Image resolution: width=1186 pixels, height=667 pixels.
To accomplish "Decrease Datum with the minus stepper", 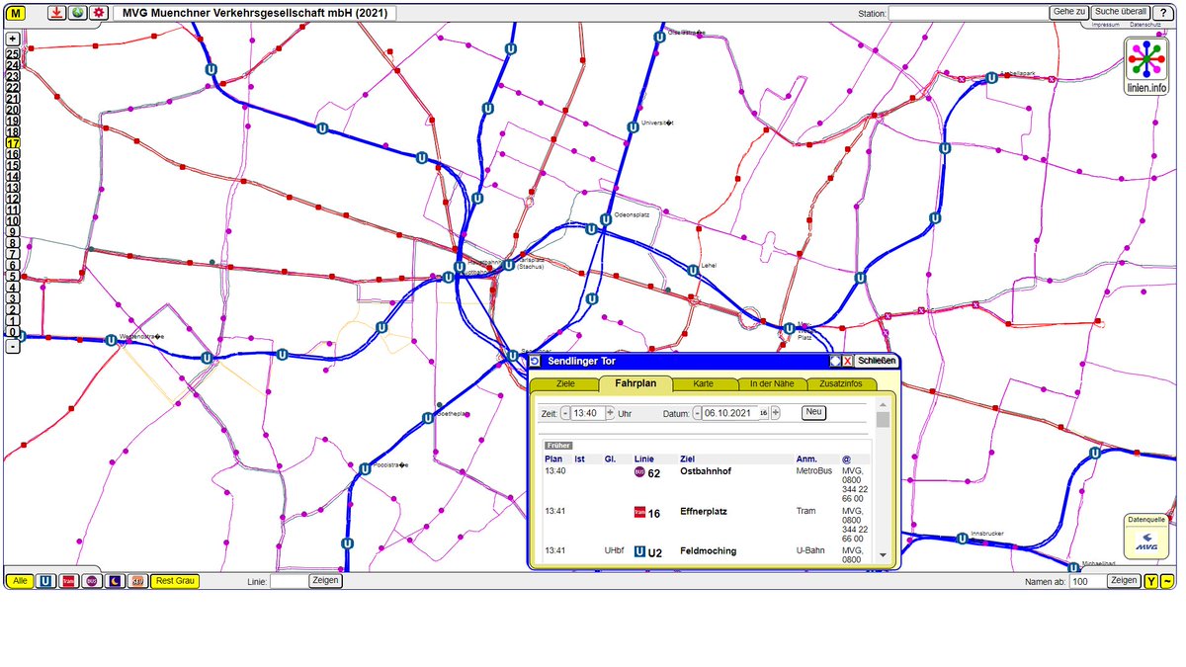I will pyautogui.click(x=697, y=413).
